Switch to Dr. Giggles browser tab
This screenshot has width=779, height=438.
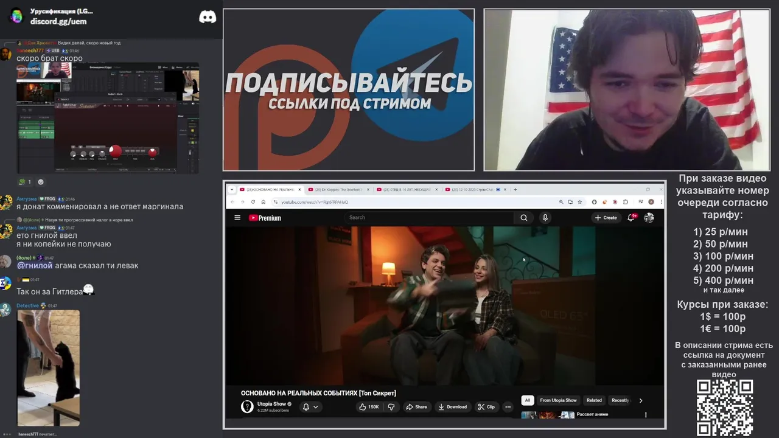[339, 189]
